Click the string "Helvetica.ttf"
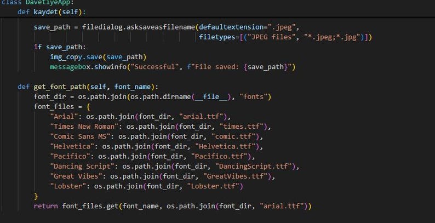Screen dimensions: 435x223 click(x=225, y=146)
